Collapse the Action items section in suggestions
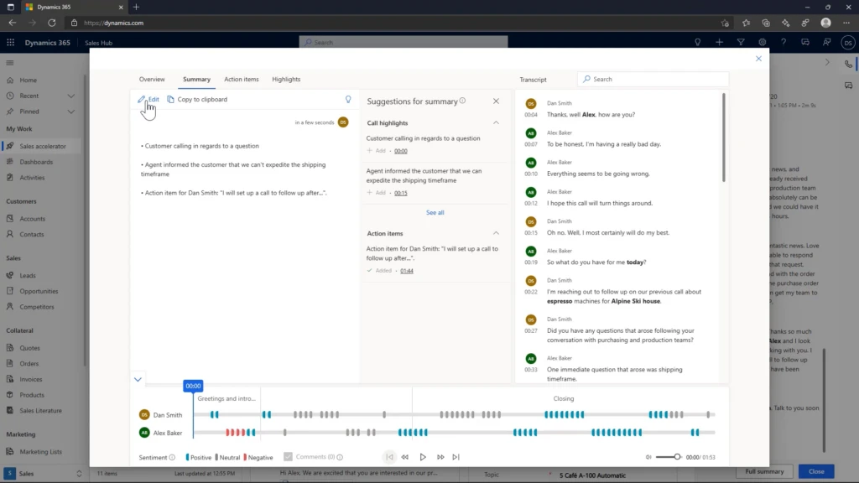Image resolution: width=859 pixels, height=483 pixels. pos(495,233)
